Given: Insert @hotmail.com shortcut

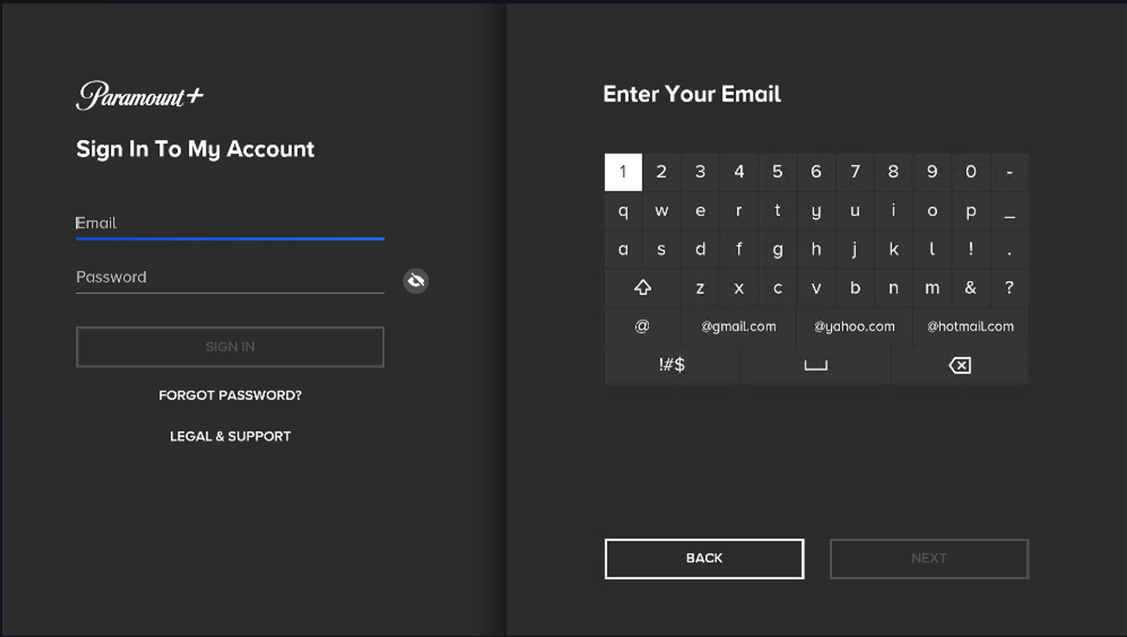Looking at the screenshot, I should tap(970, 327).
